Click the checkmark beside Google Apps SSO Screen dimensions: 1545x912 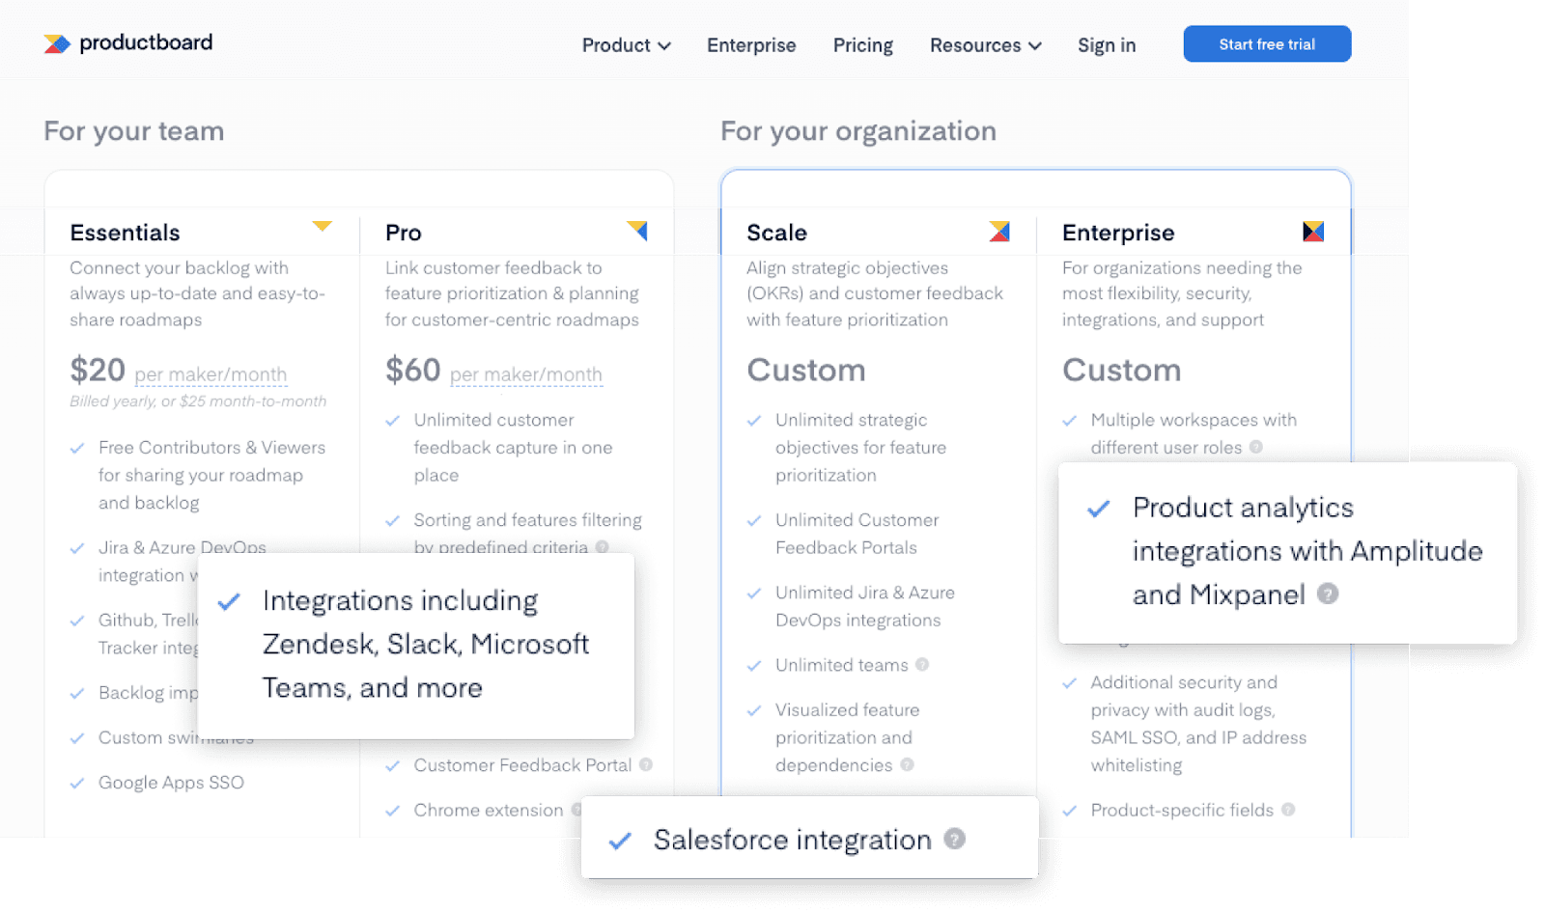[77, 784]
